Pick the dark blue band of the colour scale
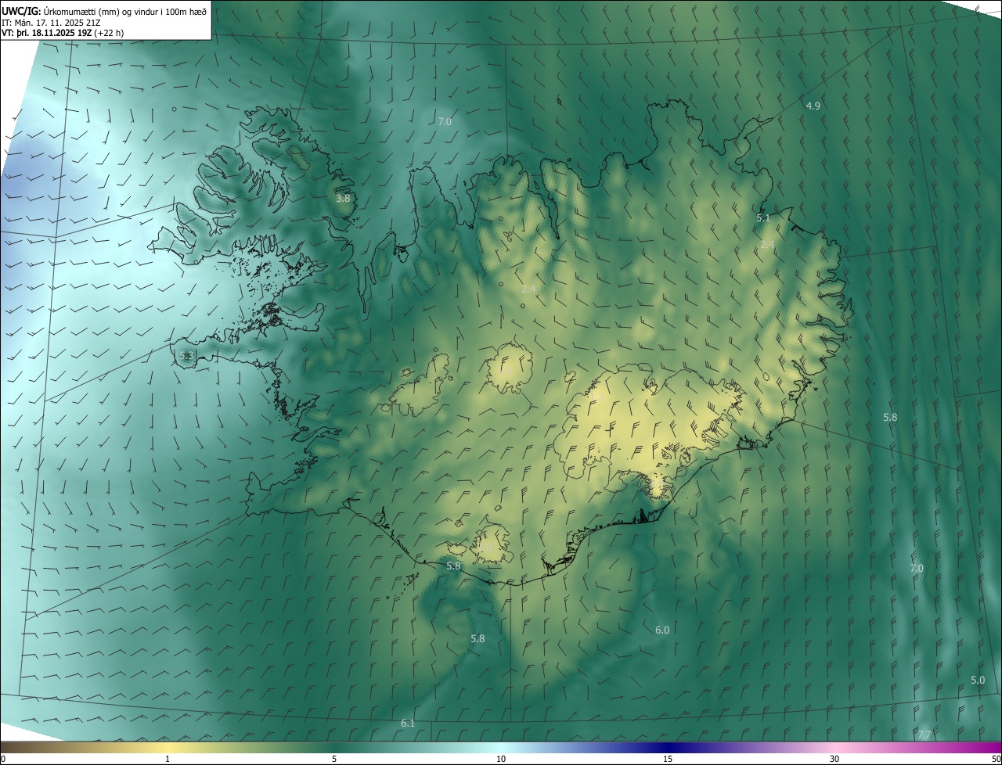 click(x=669, y=748)
